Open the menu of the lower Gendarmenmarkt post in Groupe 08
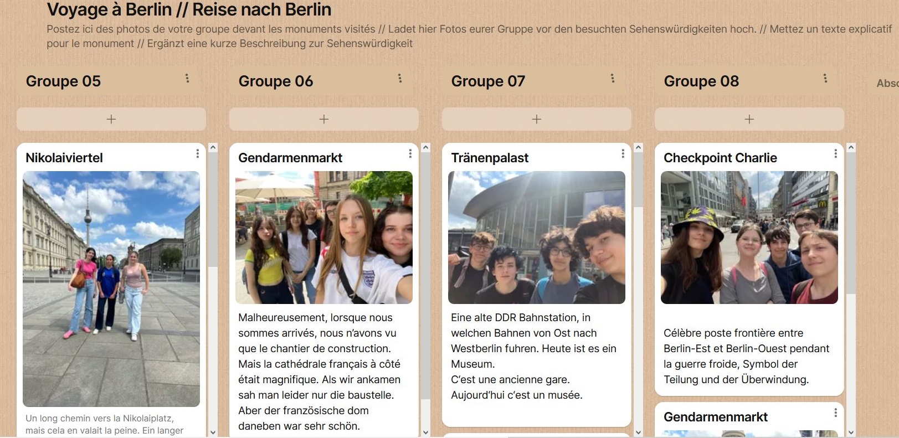The image size is (899, 438). coord(835,413)
